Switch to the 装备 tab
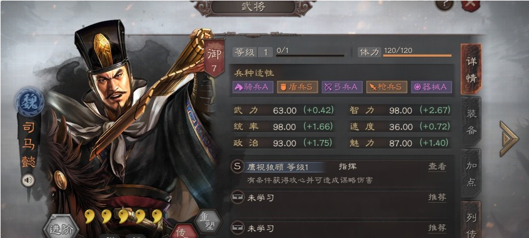 click(x=471, y=122)
